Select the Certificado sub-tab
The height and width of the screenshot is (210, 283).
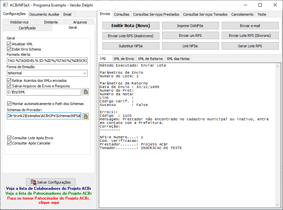27,28
